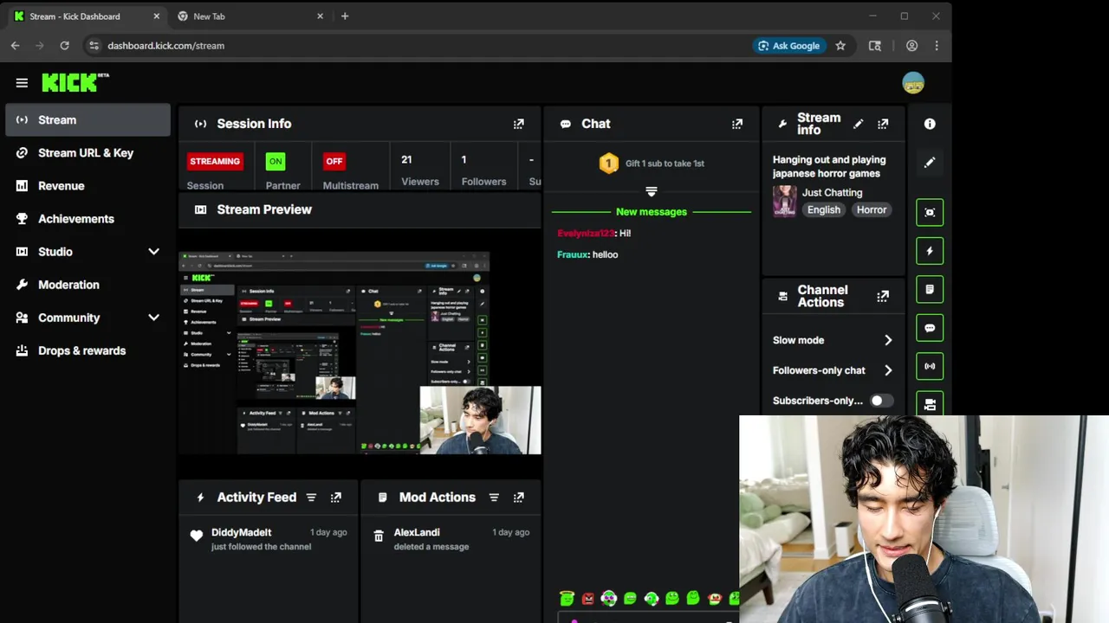Screen dimensions: 1109x623
Task: Toggle the mod actions document widget in the right toolbar
Action: (930, 289)
